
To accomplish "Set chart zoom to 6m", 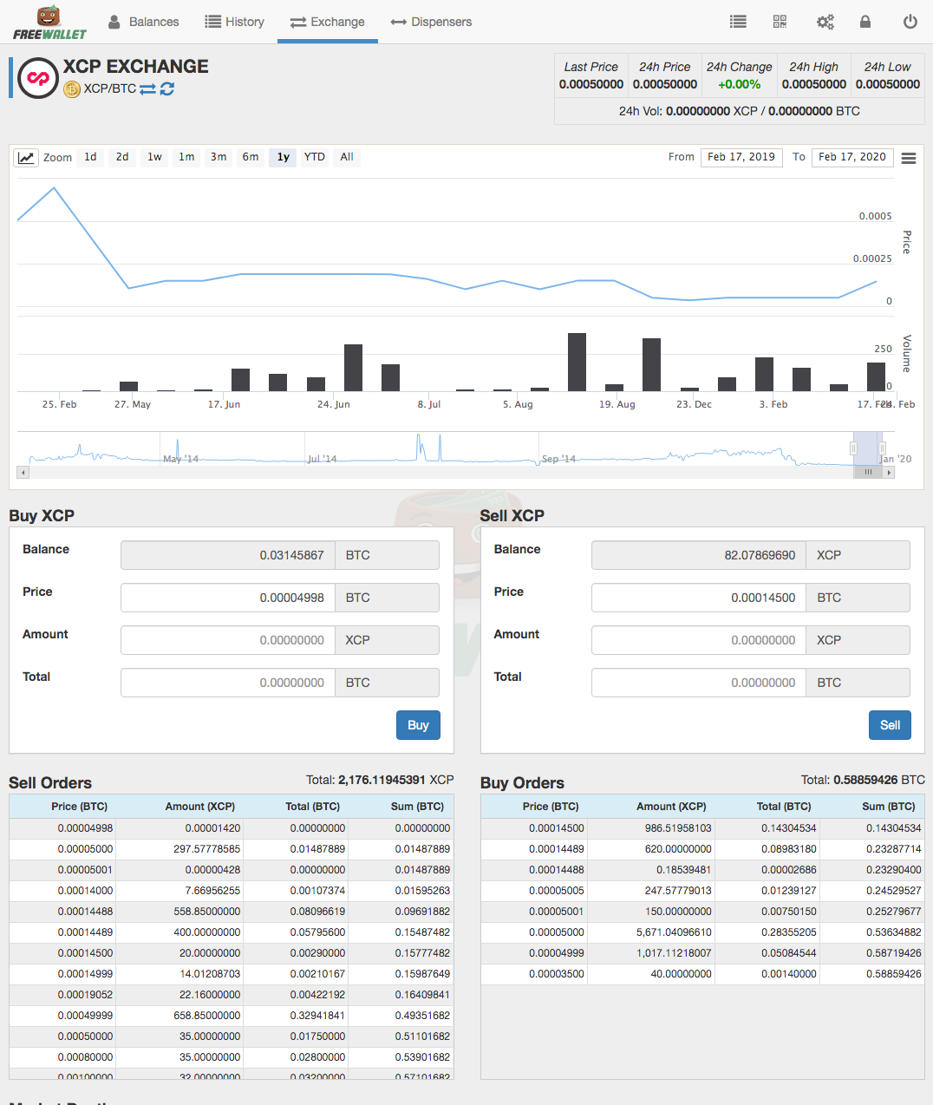I will tap(251, 157).
